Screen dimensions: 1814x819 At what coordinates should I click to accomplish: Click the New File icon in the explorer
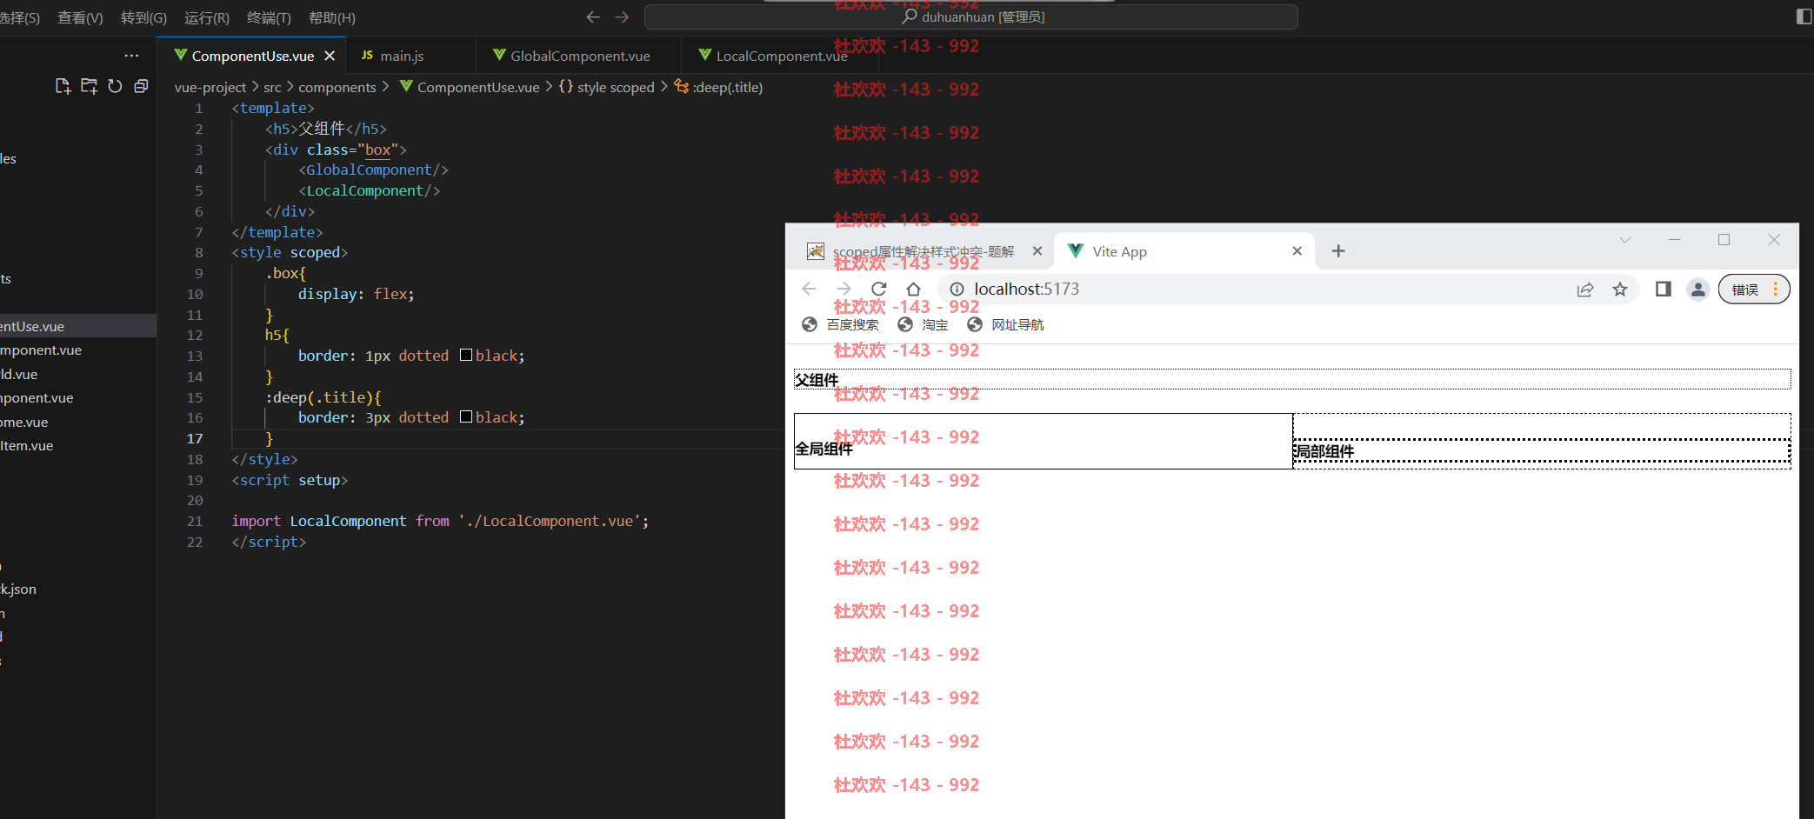[x=63, y=86]
